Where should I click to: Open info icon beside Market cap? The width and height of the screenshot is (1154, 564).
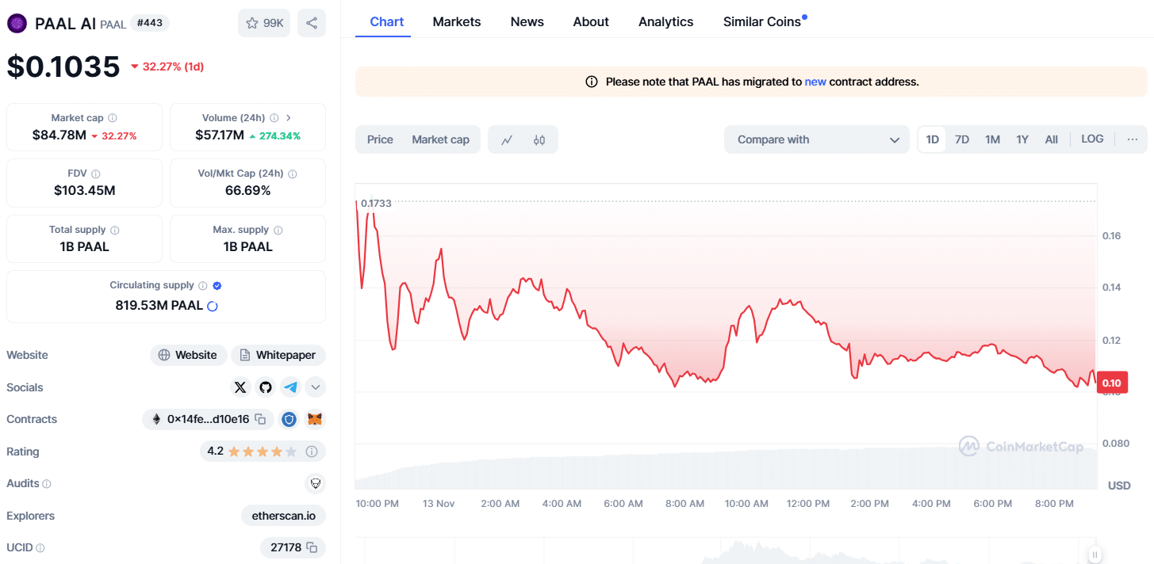[113, 117]
